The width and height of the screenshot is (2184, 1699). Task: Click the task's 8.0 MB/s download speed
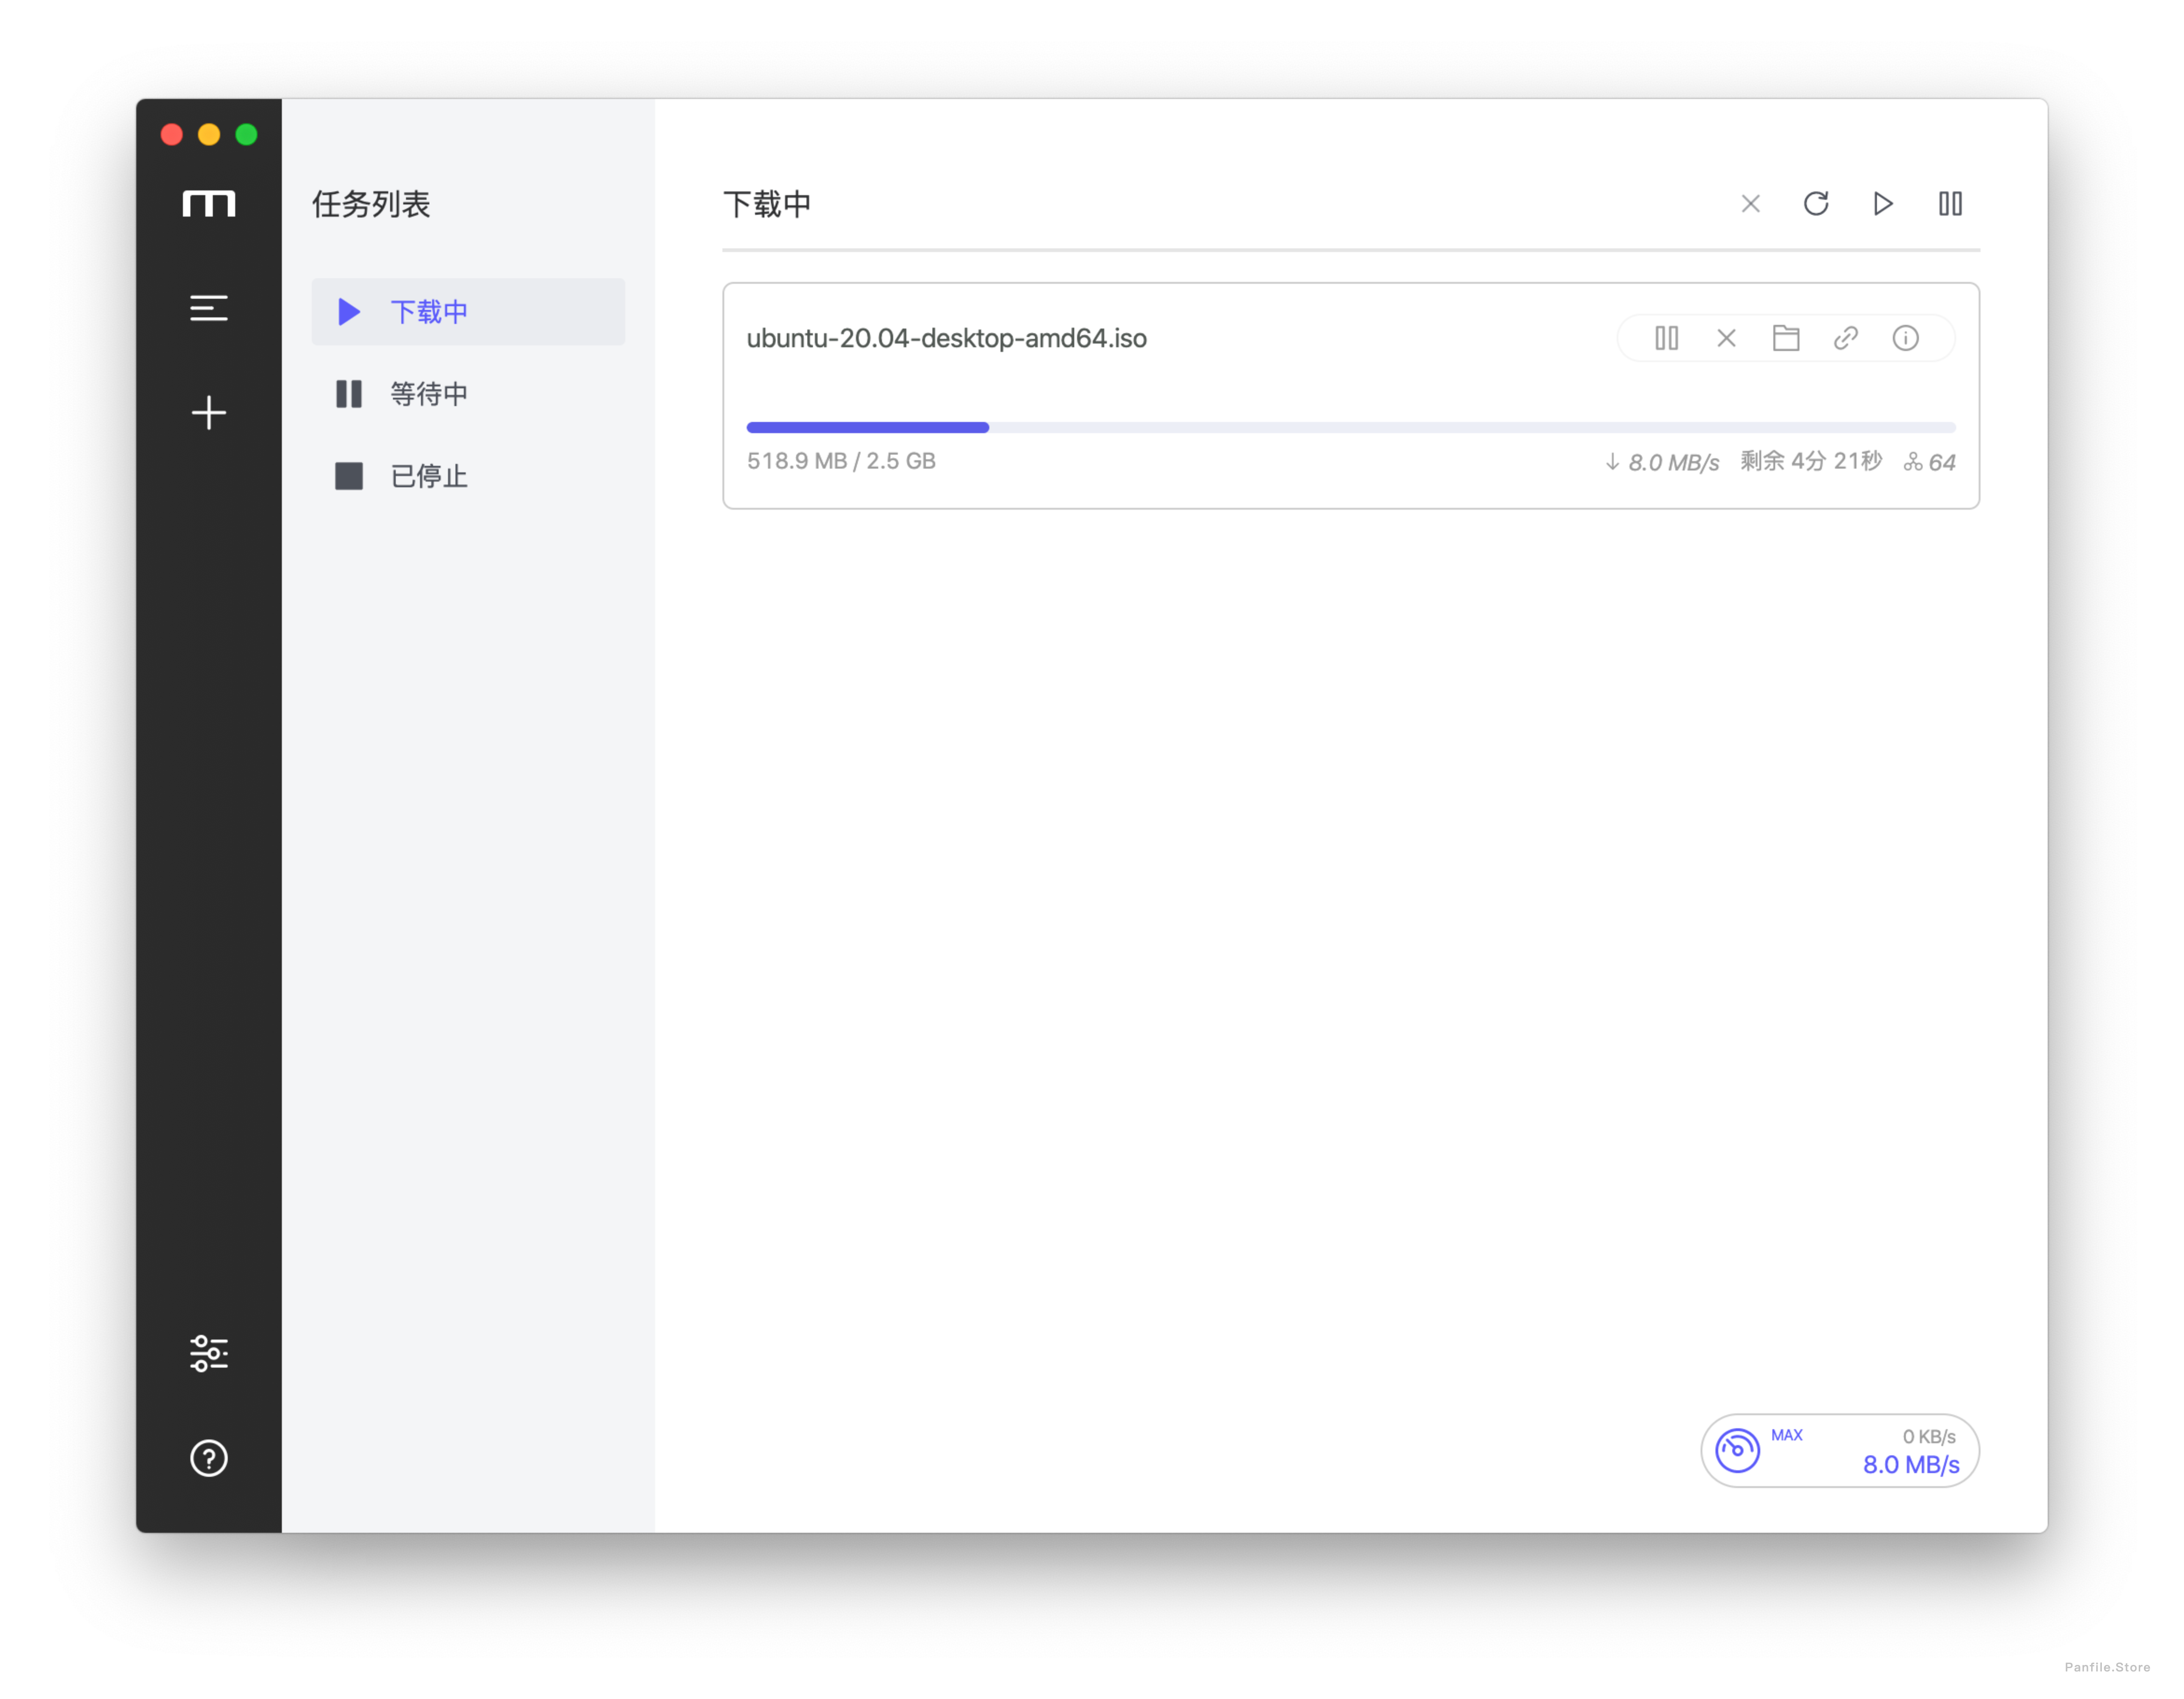click(1662, 462)
